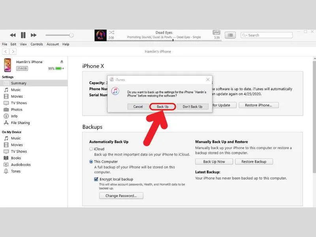Click the Restore Backup button
Viewport: 316px width, 237px height.
pos(254,162)
